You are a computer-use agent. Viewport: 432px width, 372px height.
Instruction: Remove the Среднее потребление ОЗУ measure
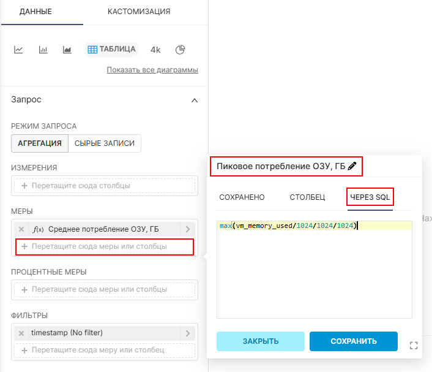(21, 229)
